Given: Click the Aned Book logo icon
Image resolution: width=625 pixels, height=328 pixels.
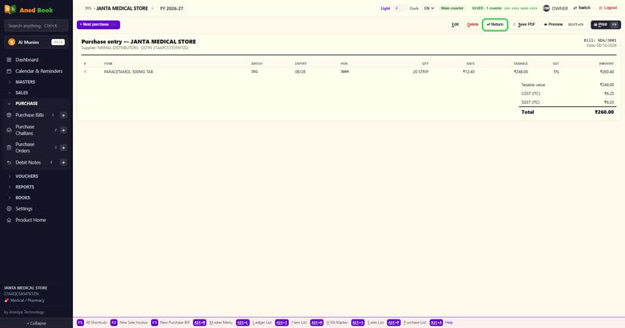Looking at the screenshot, I should (10, 9).
